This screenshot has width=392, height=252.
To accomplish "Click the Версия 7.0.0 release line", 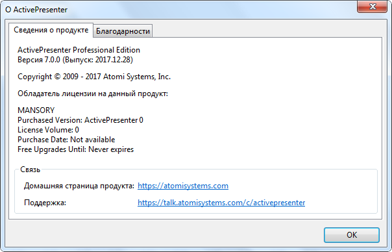I will tap(75, 60).
